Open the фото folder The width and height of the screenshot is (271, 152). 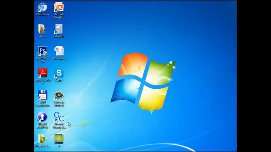tap(42, 29)
